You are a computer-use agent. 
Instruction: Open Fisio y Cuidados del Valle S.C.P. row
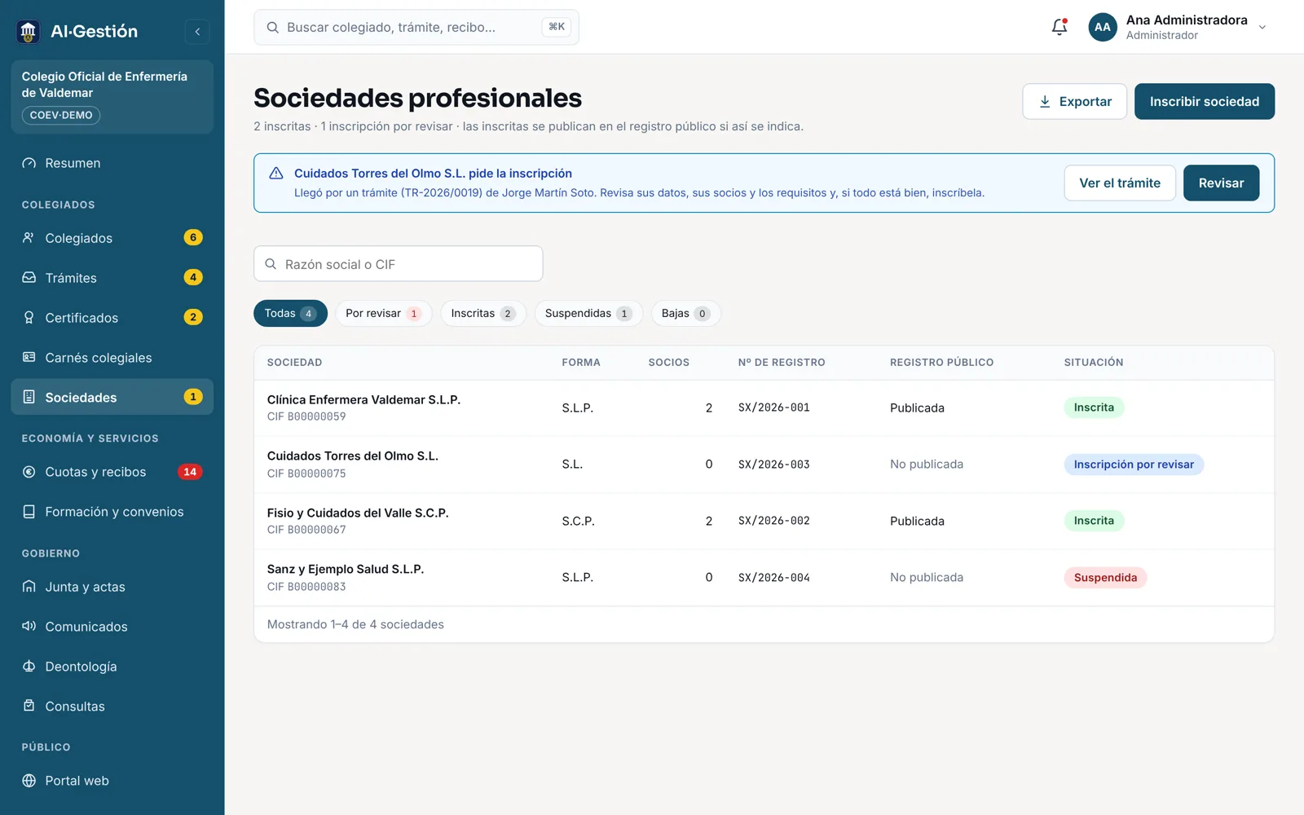[764, 521]
